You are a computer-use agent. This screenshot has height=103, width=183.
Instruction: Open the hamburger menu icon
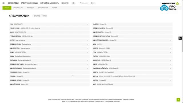3,3
